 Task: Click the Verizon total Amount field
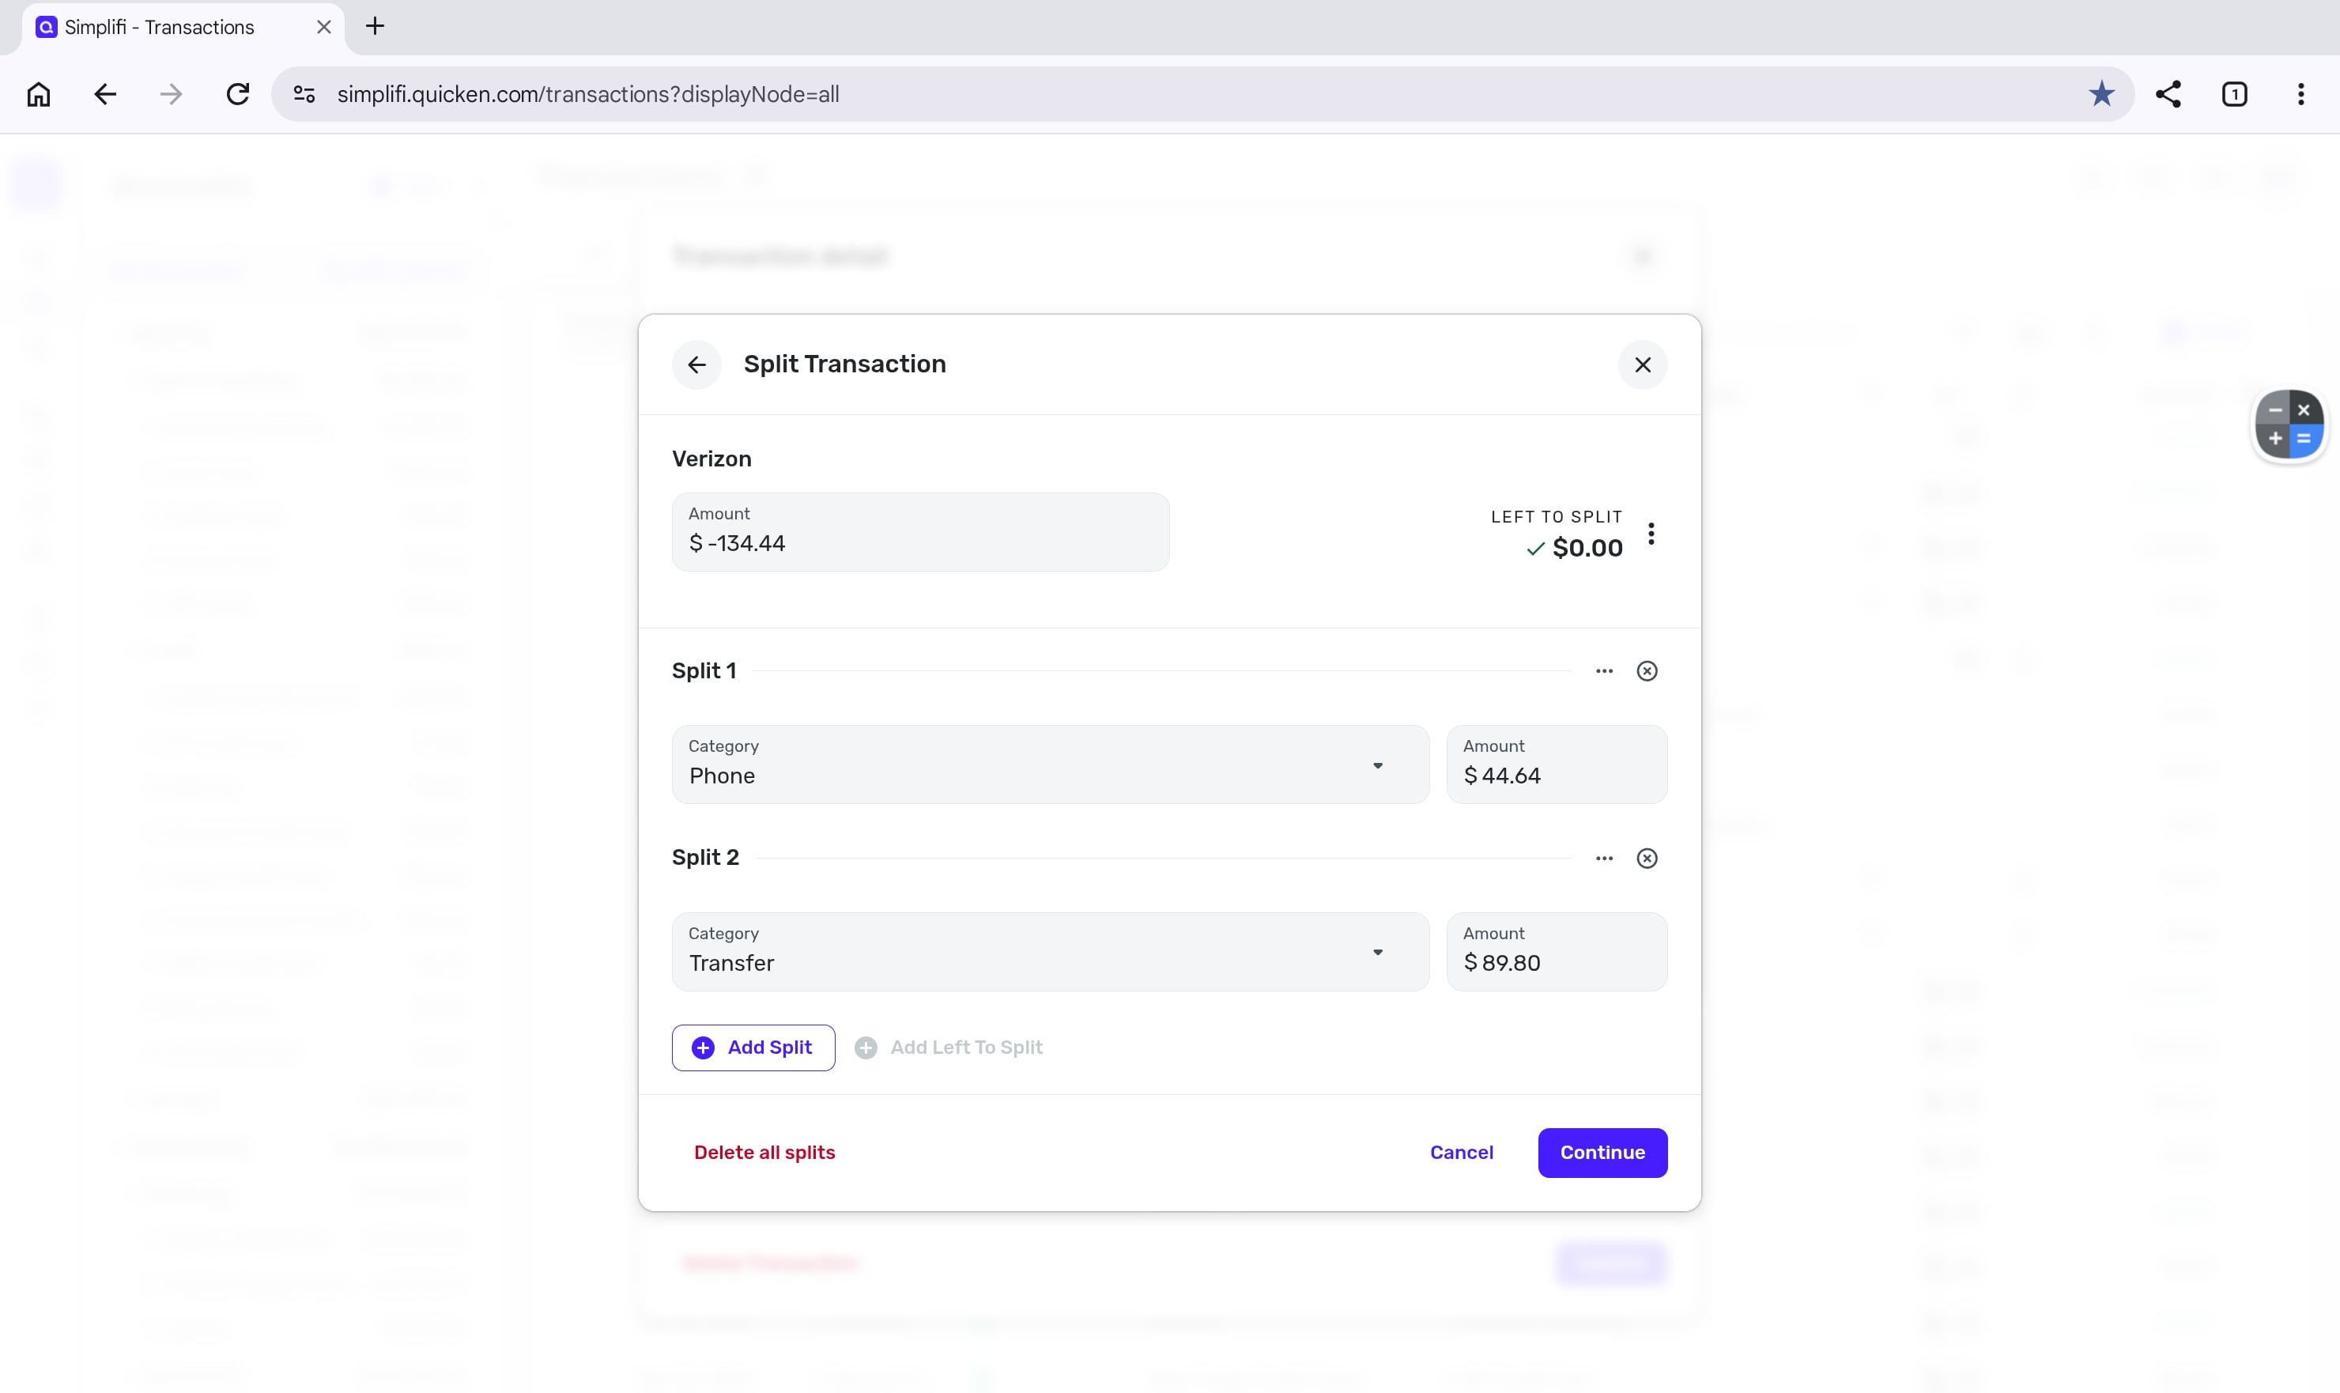920,533
